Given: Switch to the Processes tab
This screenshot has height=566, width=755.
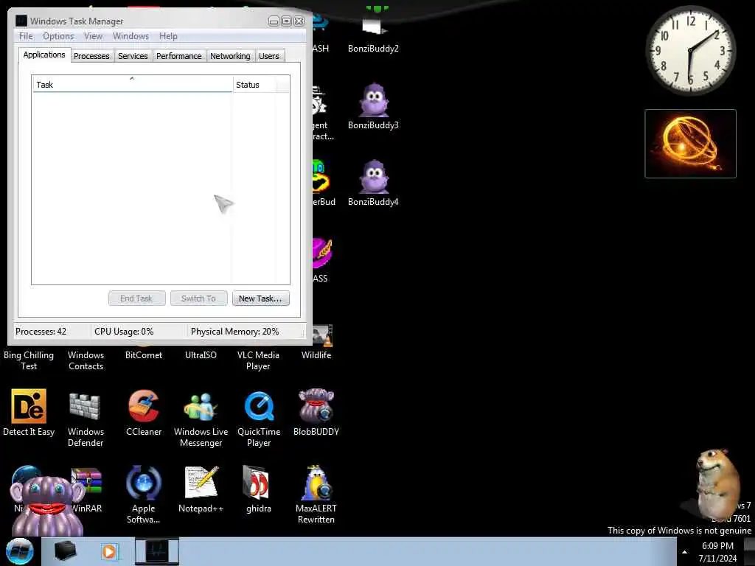Looking at the screenshot, I should point(91,56).
